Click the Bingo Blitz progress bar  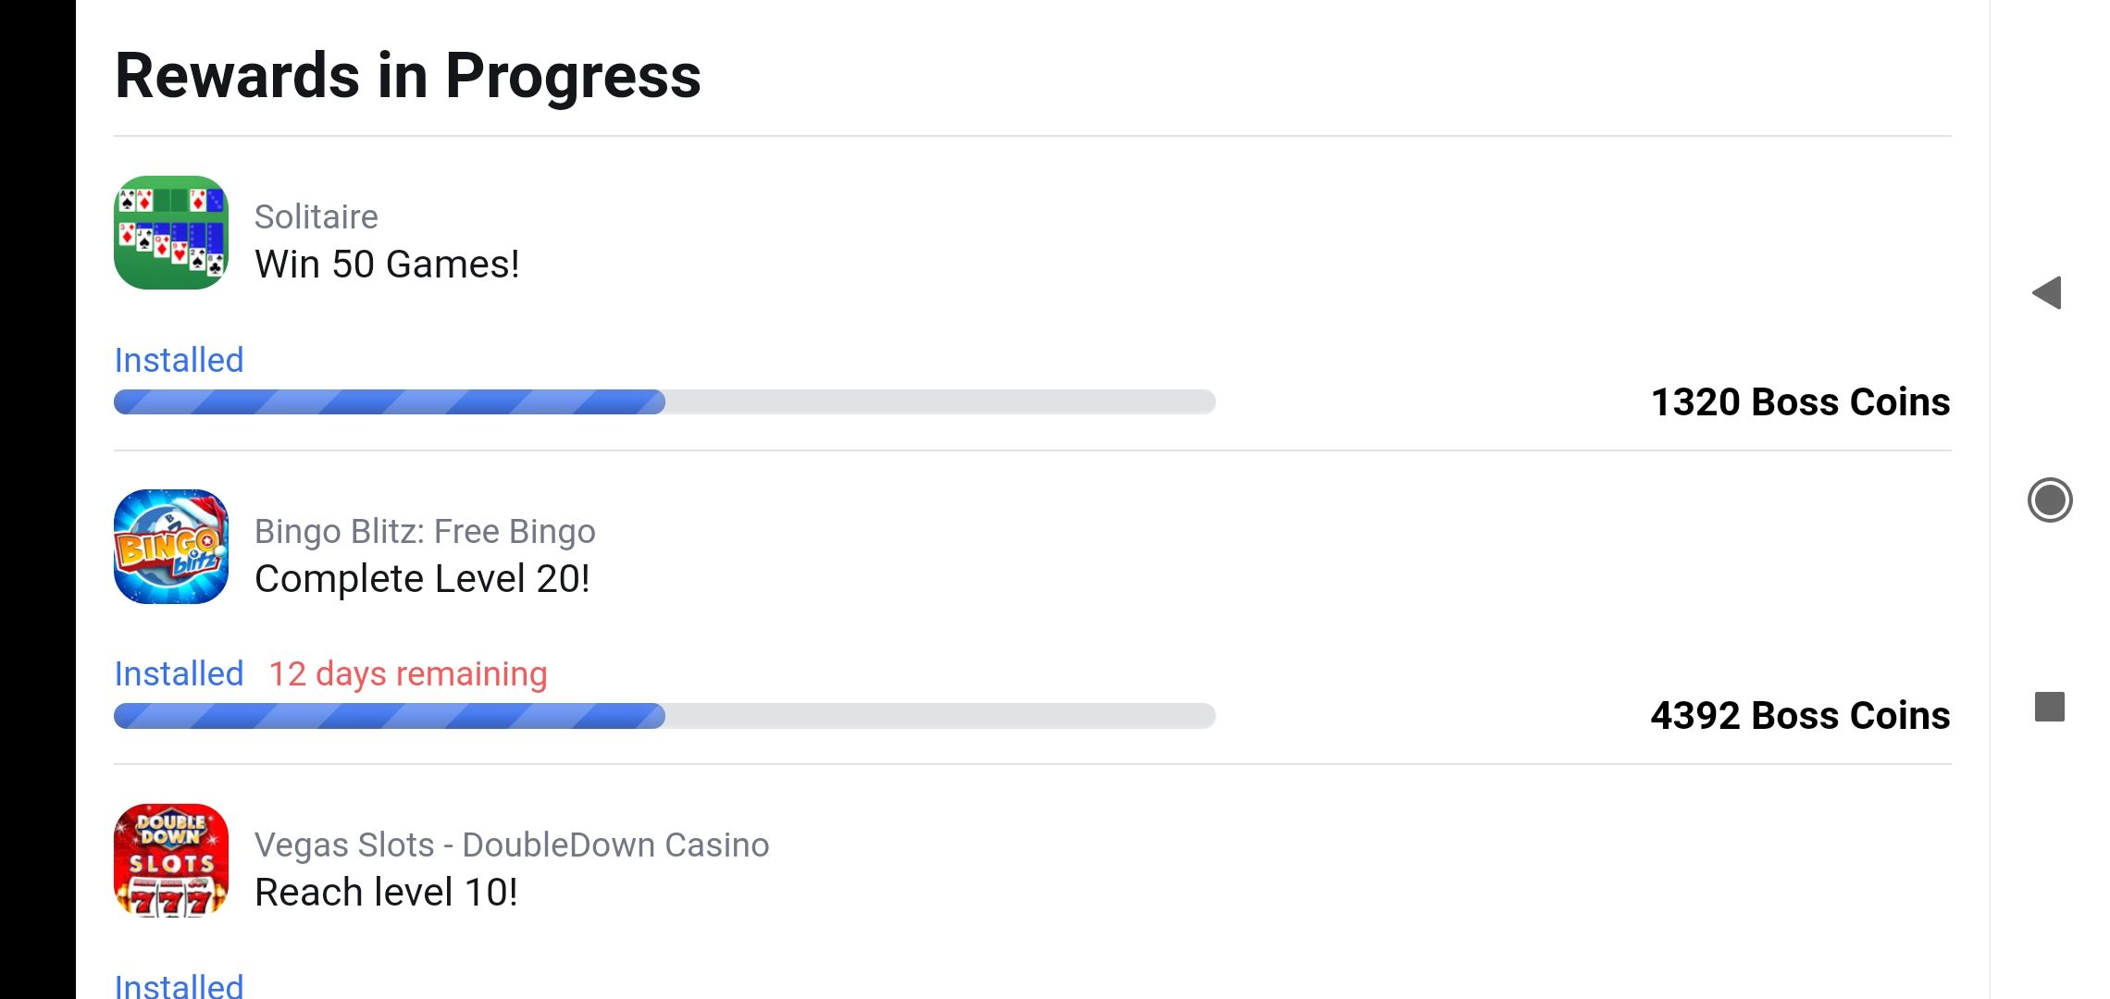point(664,716)
